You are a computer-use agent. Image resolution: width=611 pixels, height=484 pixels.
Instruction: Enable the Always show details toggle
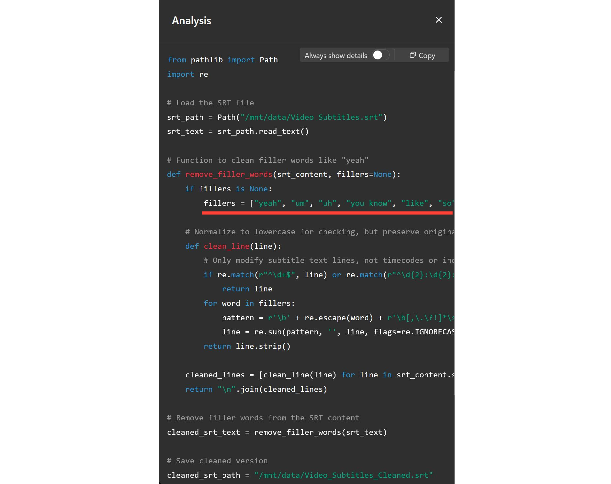click(379, 55)
